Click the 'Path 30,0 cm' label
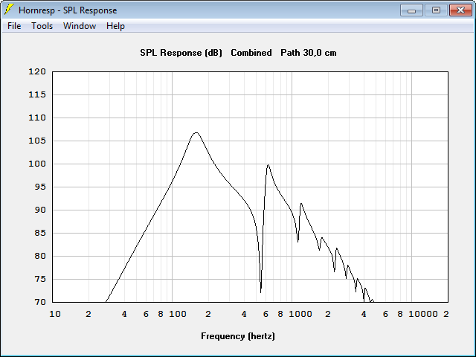This screenshot has height=357, width=476. point(309,53)
